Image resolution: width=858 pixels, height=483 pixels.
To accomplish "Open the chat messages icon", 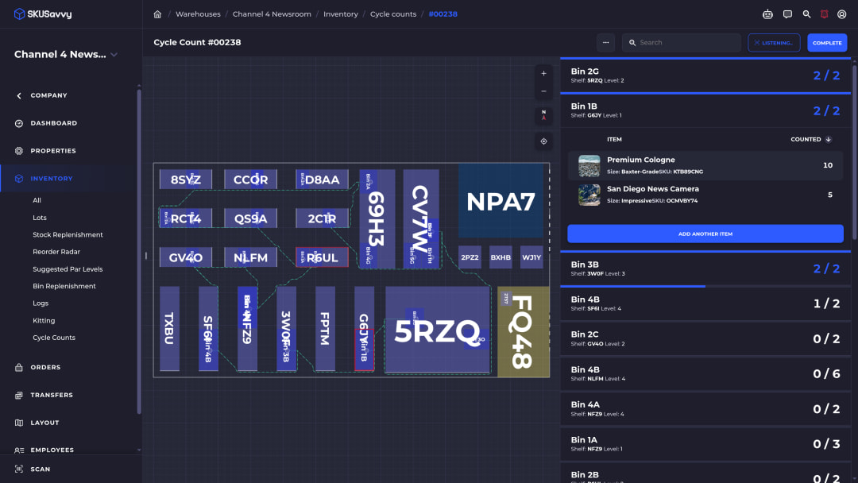I will tap(787, 14).
